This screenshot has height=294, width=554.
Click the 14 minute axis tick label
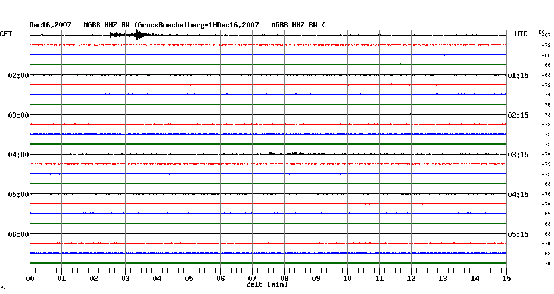(x=475, y=279)
